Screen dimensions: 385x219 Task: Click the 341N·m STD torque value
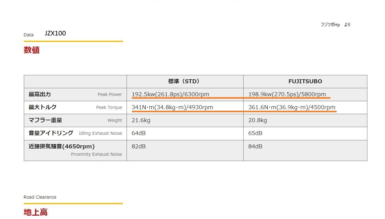point(172,107)
